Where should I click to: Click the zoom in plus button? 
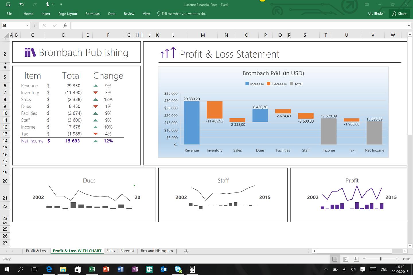point(397,259)
